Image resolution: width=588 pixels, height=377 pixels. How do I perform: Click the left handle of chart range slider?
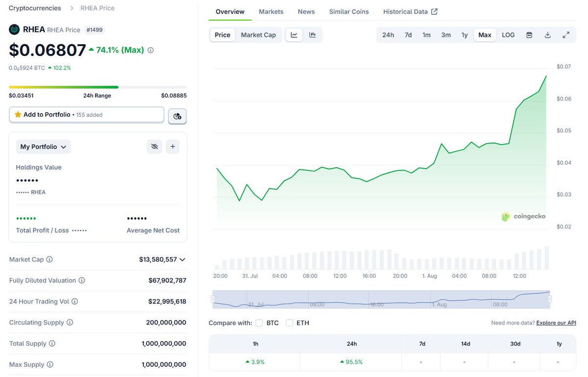click(213, 299)
